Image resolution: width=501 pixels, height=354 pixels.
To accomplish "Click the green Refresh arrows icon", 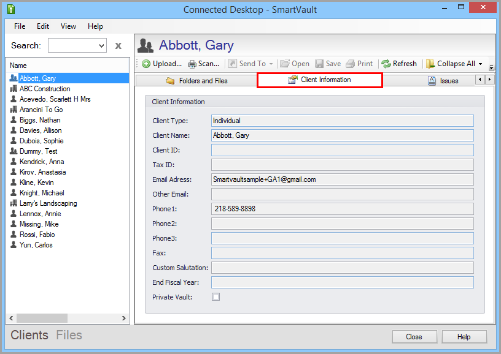I will click(386, 64).
